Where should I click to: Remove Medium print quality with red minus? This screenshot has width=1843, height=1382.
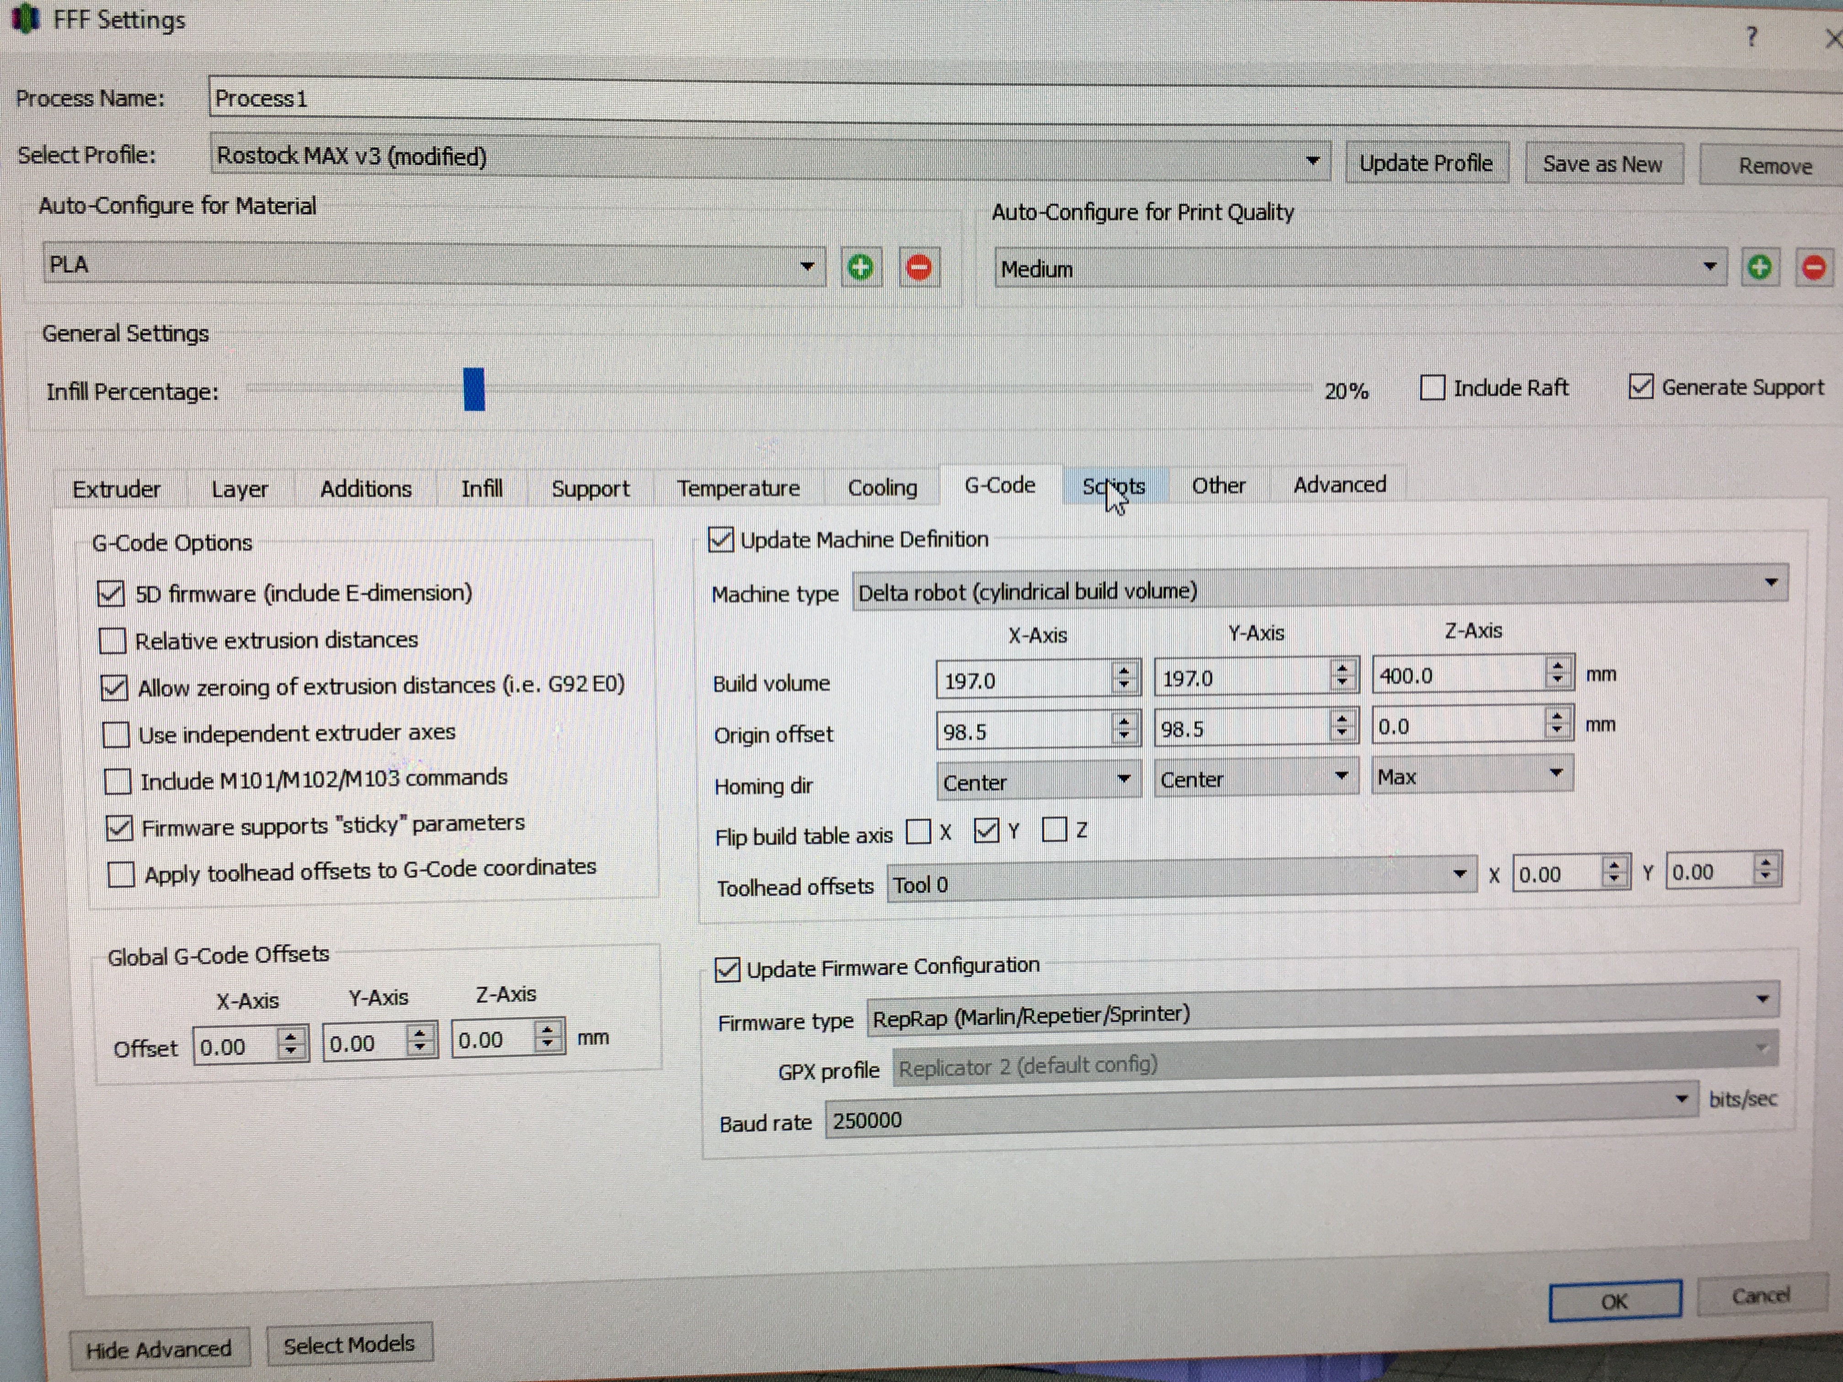click(x=1814, y=268)
